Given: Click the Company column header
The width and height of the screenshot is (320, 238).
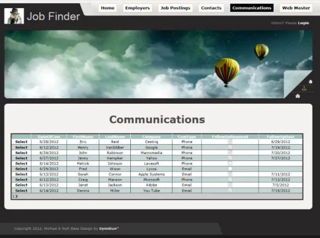Looking at the screenshot, I should coord(152,136).
